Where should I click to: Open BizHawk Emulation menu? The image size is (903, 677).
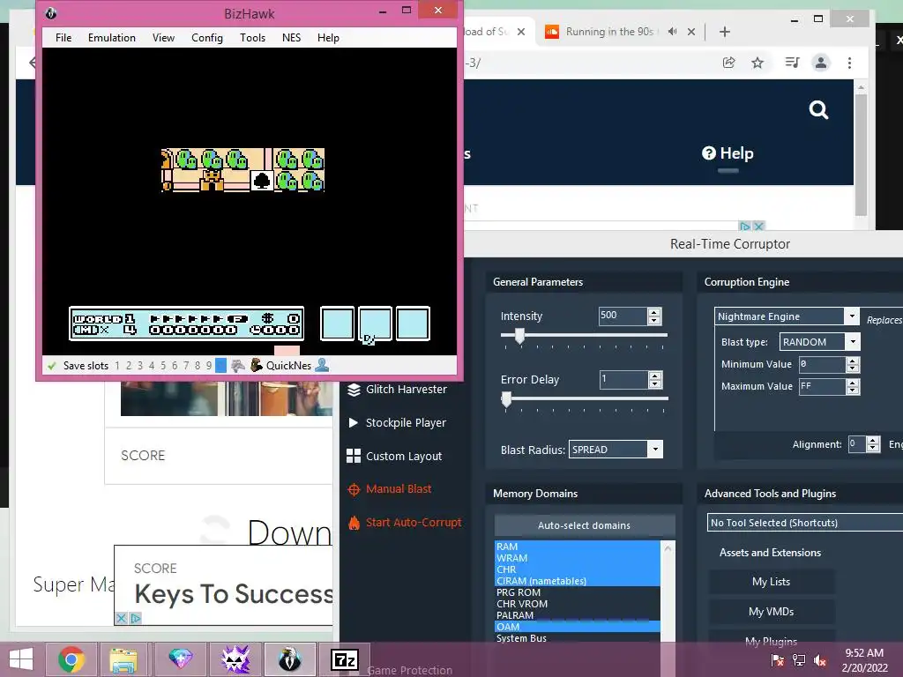coord(112,37)
